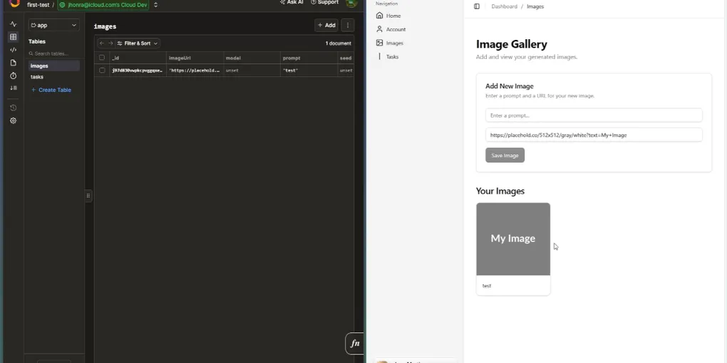Viewport: 727px width, 363px height.
Task: Open the Functions code icon in sidebar
Action: [13, 50]
